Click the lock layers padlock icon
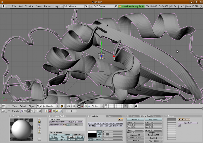The width and height of the screenshot is (203, 143). point(126,106)
